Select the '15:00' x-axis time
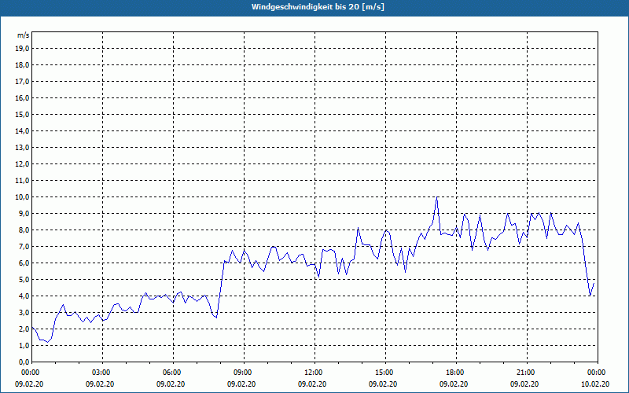 click(x=385, y=373)
